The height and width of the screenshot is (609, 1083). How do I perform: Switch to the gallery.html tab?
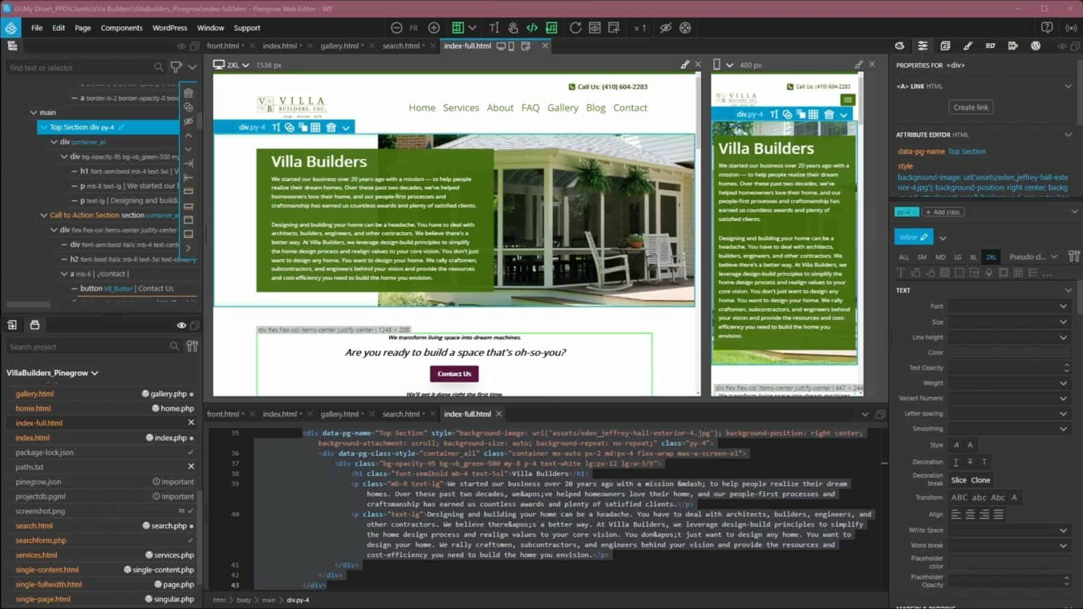click(x=341, y=45)
